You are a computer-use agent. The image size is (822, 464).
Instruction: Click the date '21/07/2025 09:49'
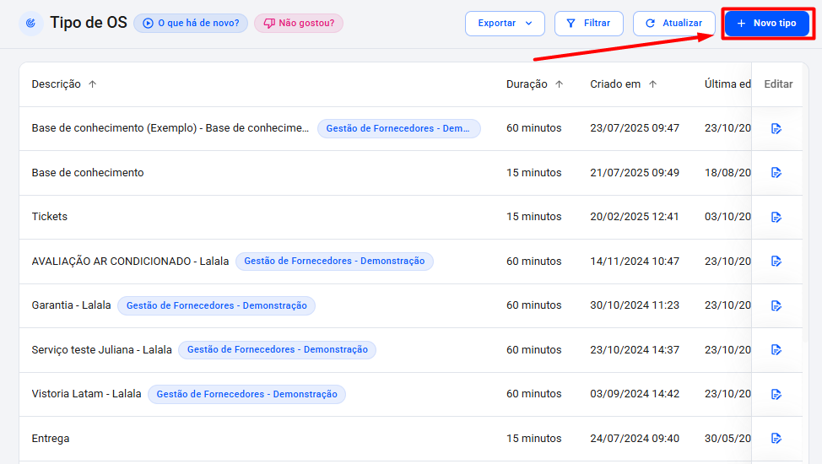pyautogui.click(x=635, y=172)
